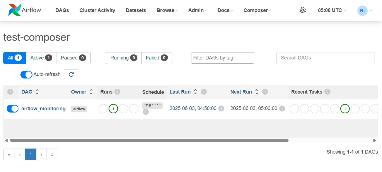Toggle the Auto-refresh switch
Image resolution: width=382 pixels, height=172 pixels.
tap(26, 75)
